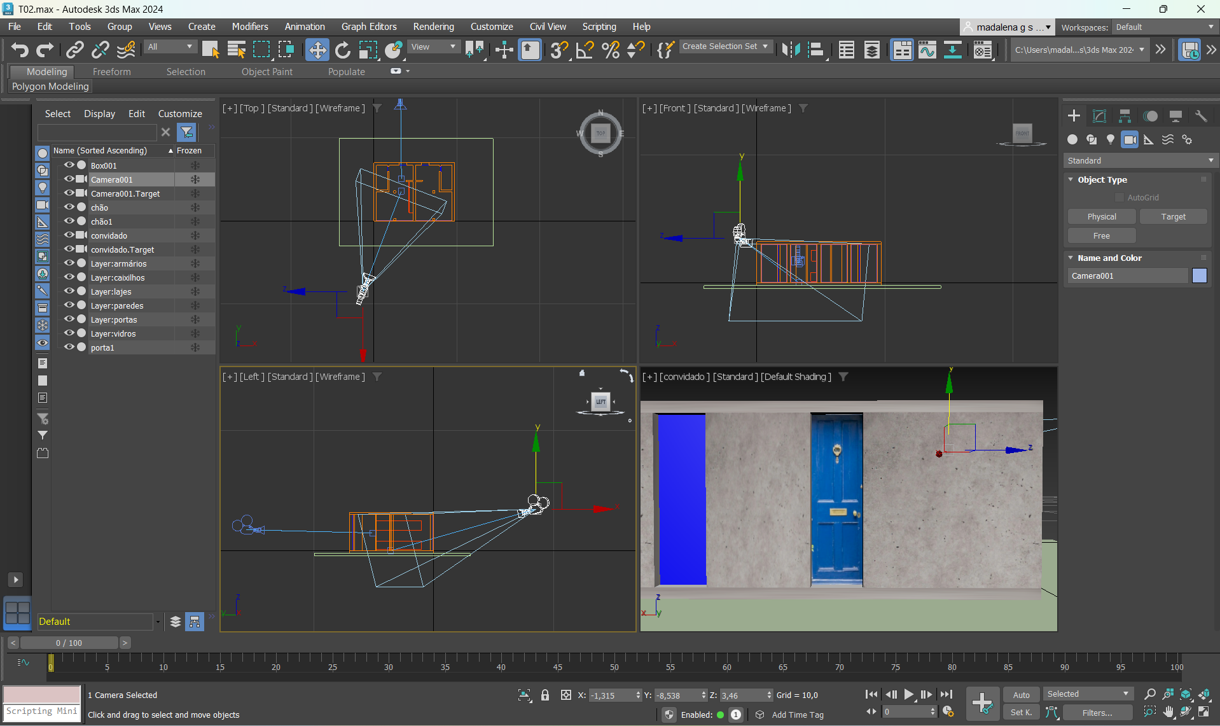Click the Mirror tool icon
The height and width of the screenshot is (726, 1220).
coord(791,50)
